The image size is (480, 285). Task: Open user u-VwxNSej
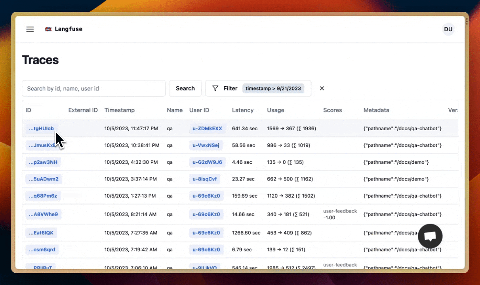(206, 145)
